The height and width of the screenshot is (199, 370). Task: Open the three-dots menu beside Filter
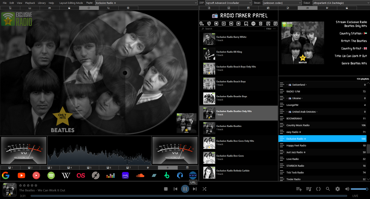[x=274, y=29]
